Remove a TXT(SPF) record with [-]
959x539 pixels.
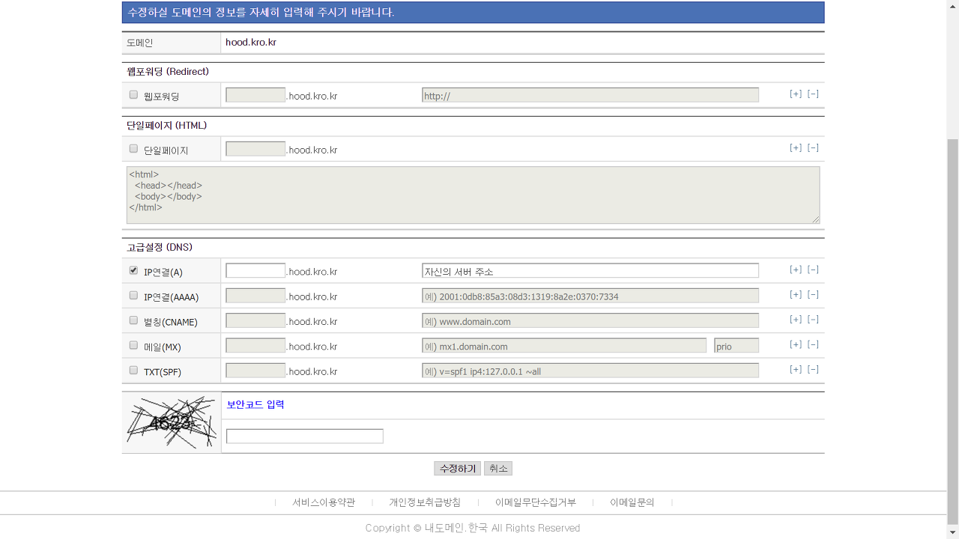coord(813,370)
